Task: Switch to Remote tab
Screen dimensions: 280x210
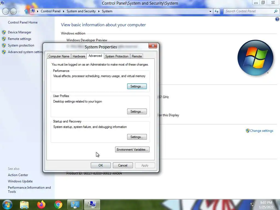Action: (137, 56)
